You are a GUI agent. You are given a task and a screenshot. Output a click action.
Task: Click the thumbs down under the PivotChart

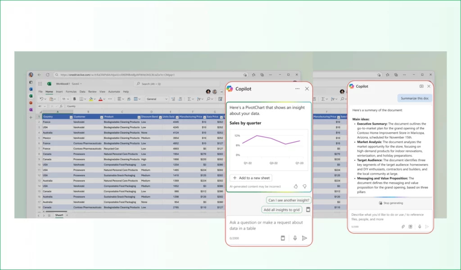pyautogui.click(x=305, y=186)
